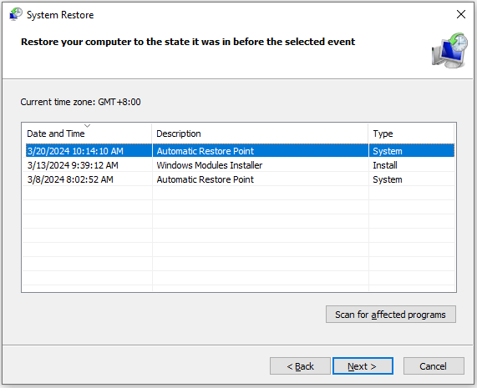Choose the Windows Modules Installer entry
This screenshot has width=477, height=388.
pos(210,165)
